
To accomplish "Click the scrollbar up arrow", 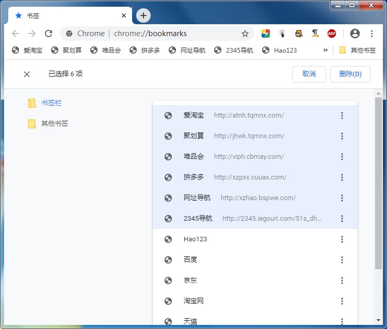I will coord(378,93).
